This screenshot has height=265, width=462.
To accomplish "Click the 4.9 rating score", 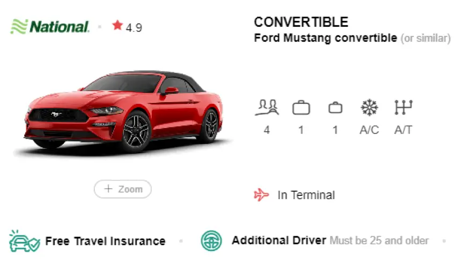I will click(x=134, y=28).
